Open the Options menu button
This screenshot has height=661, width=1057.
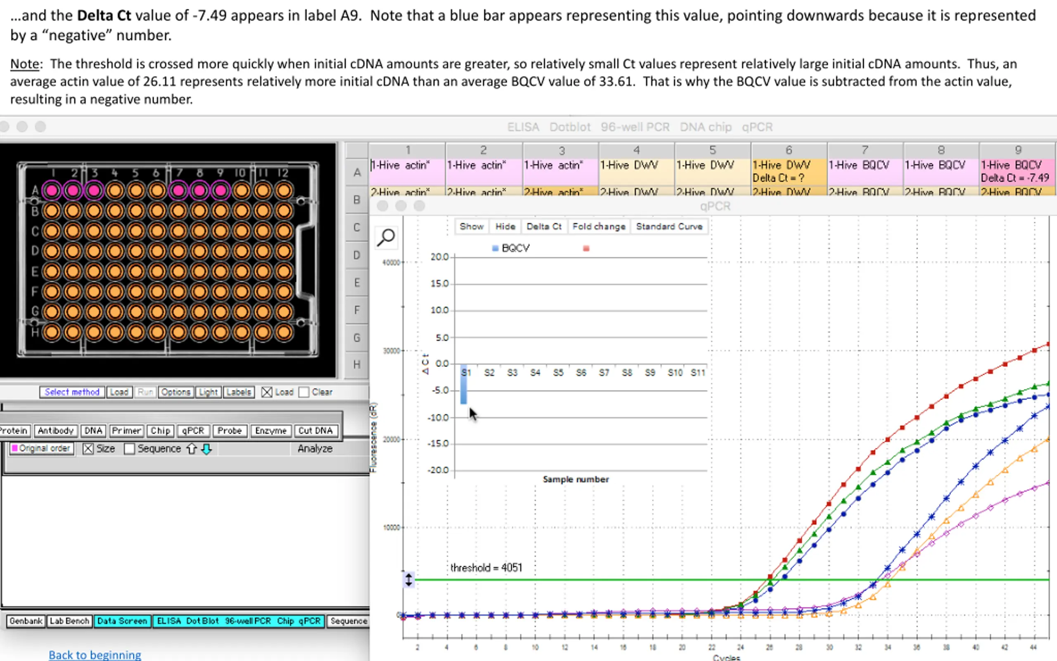point(175,392)
